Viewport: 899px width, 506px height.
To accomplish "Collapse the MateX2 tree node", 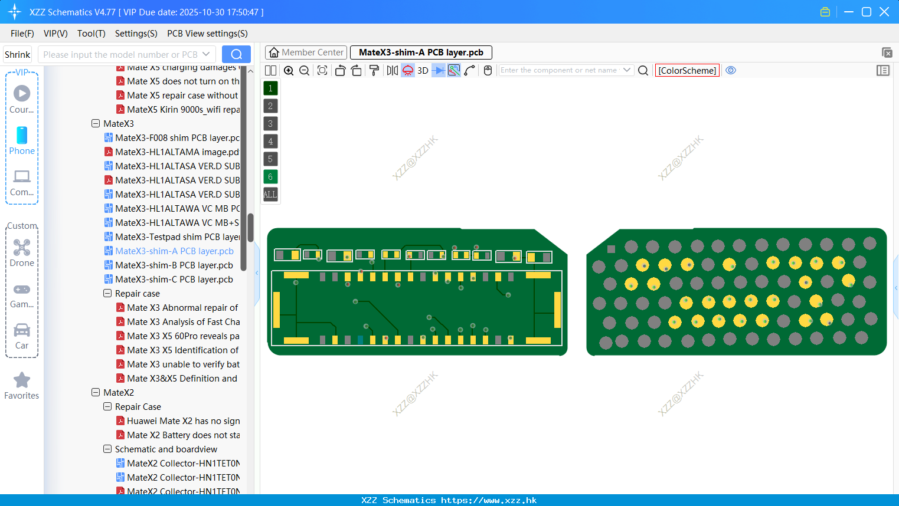I will coord(96,393).
